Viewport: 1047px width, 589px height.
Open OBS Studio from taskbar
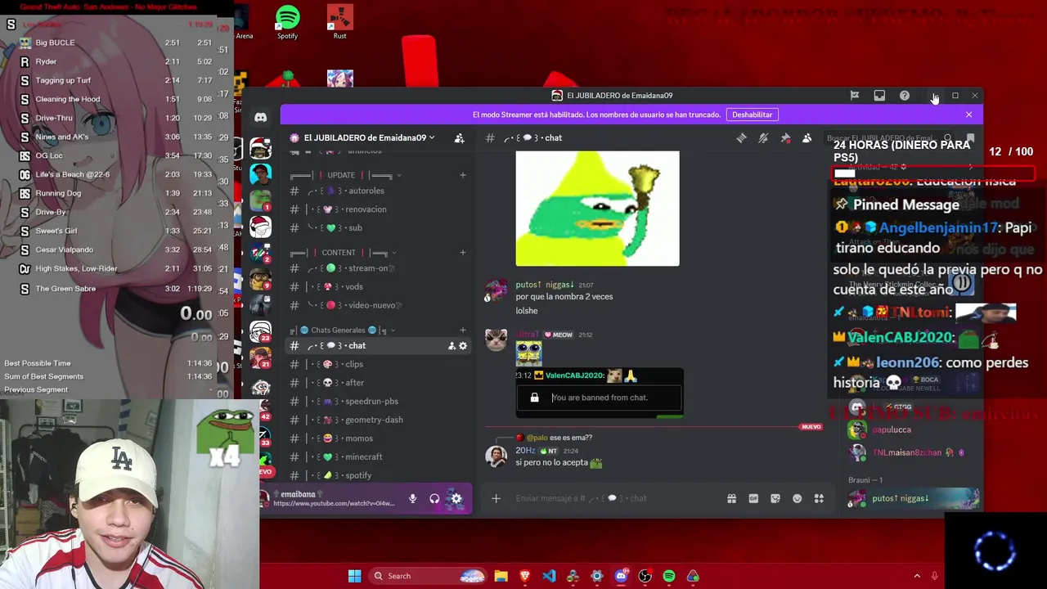[645, 576]
